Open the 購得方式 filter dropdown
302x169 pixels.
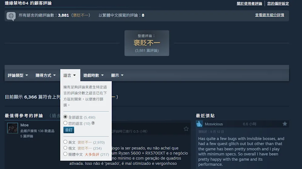click(x=45, y=75)
